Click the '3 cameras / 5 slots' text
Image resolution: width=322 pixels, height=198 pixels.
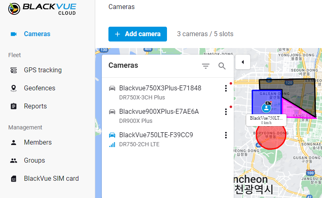(205, 34)
